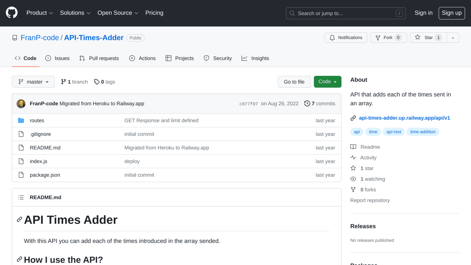Screen dimensions: 471x265
Task: Open commit hash c877f07
Action: (x=249, y=104)
